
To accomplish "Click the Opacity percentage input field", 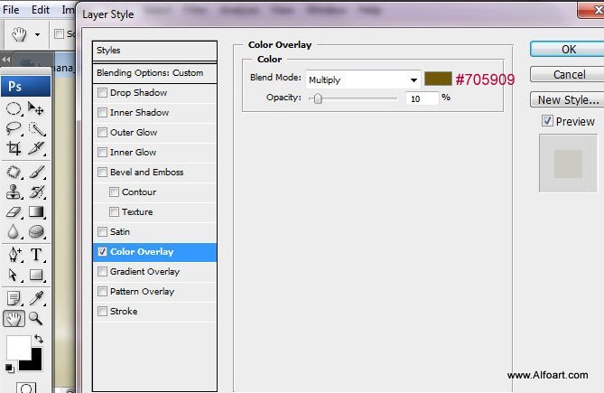I will [421, 98].
